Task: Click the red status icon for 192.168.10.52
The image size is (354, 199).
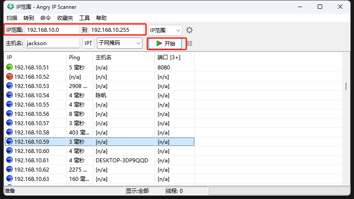Action: pos(10,77)
